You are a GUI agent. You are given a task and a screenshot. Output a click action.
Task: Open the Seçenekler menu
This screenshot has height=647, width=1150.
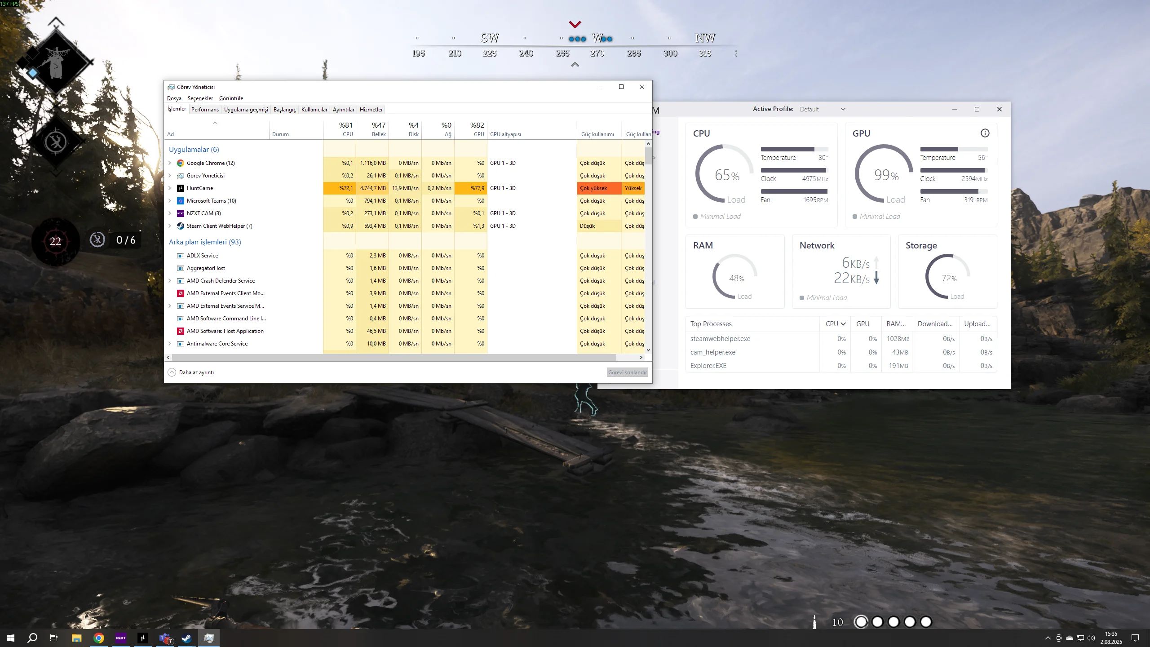[x=200, y=98]
